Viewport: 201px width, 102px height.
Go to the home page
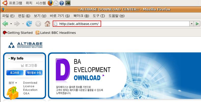pos(47,24)
